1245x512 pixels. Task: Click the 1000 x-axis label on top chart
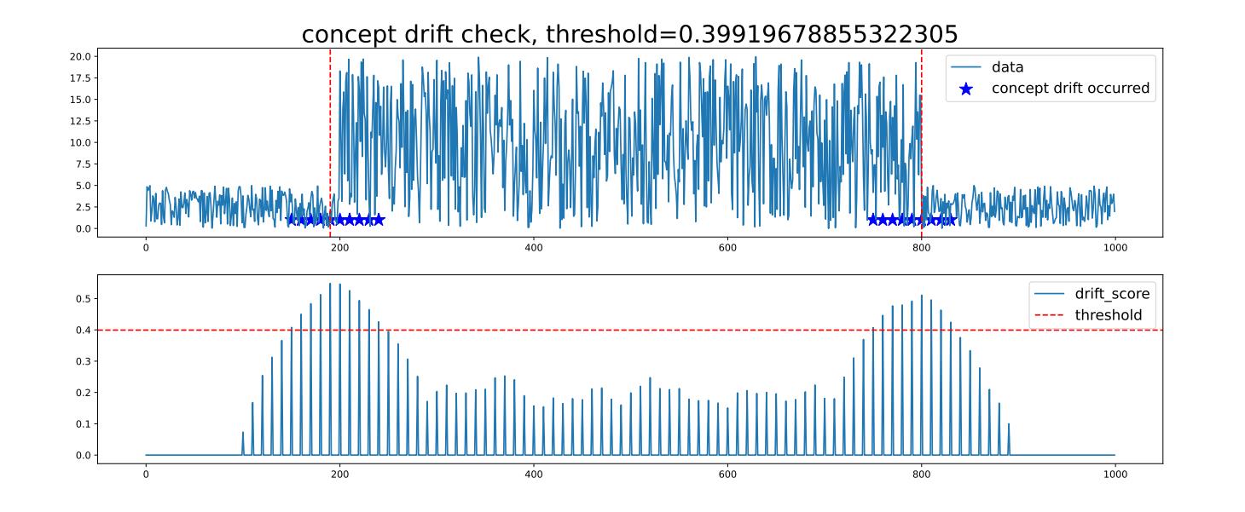(1115, 248)
